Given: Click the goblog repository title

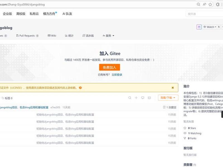Looking at the screenshot, I should point(6,28).
